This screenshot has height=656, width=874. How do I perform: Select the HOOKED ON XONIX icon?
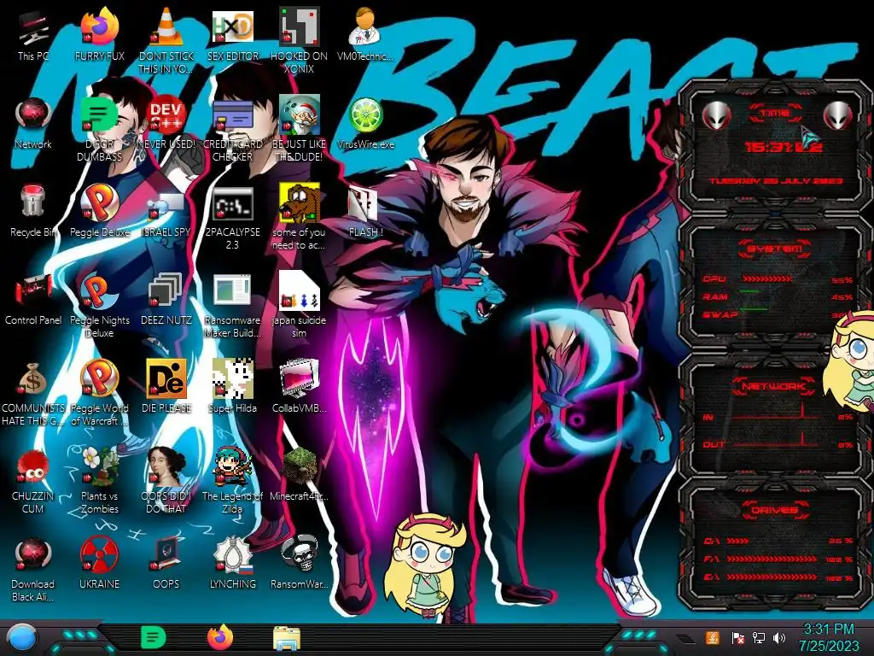click(299, 26)
